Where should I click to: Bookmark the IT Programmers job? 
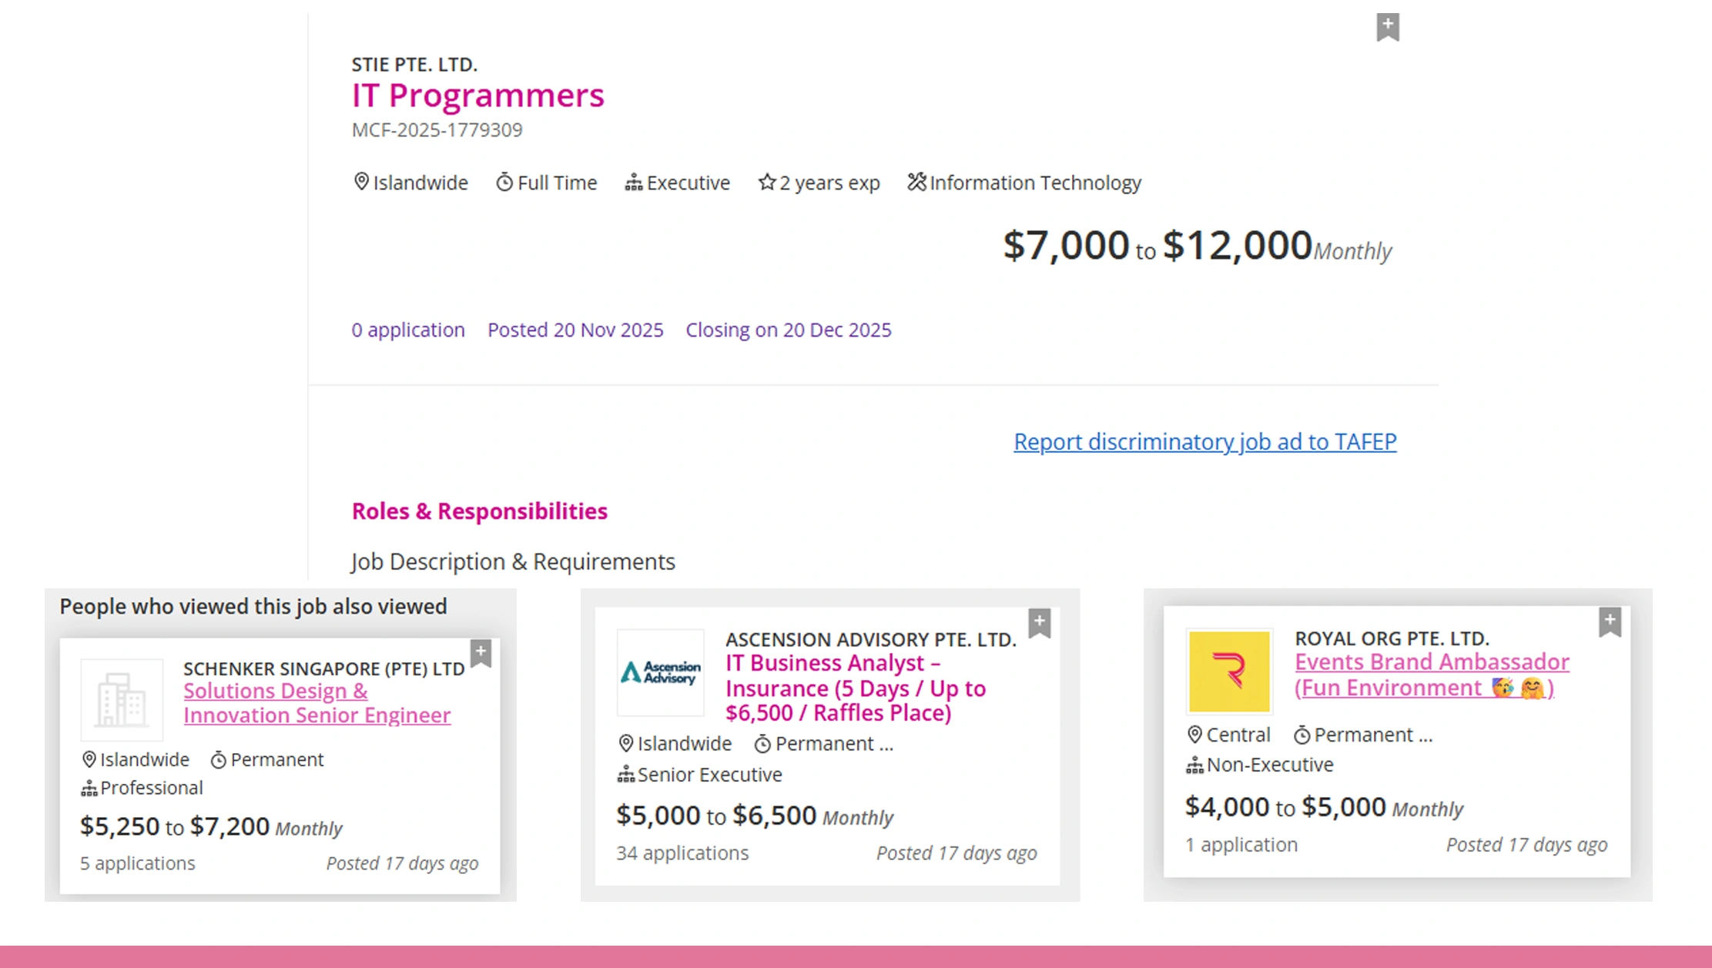1387,27
